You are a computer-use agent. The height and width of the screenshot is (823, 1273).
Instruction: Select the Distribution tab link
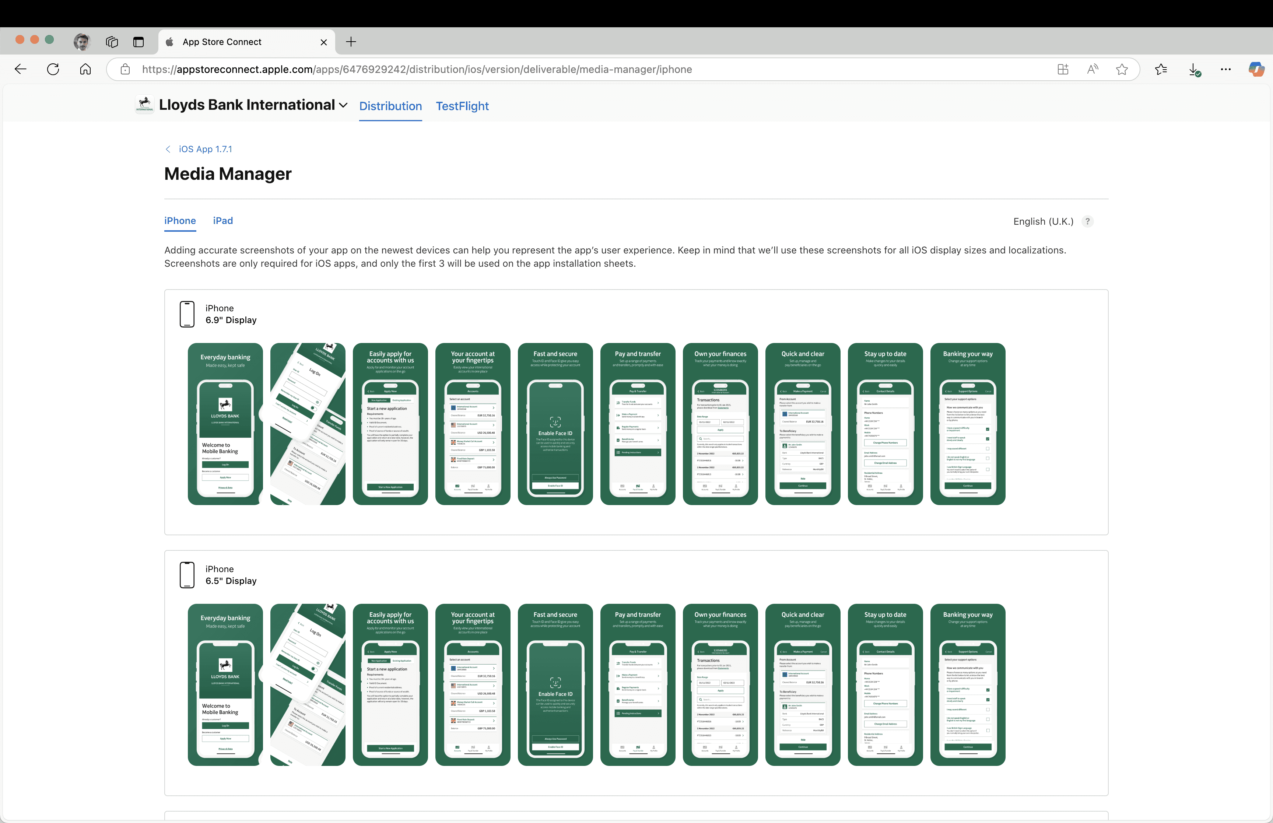coord(390,106)
